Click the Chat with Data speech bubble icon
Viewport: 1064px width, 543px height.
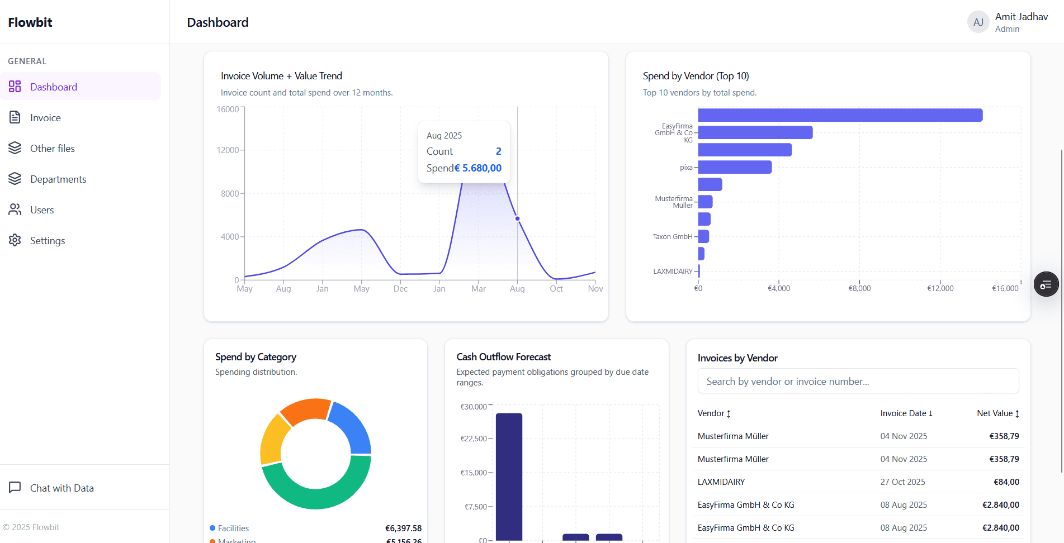(x=15, y=487)
